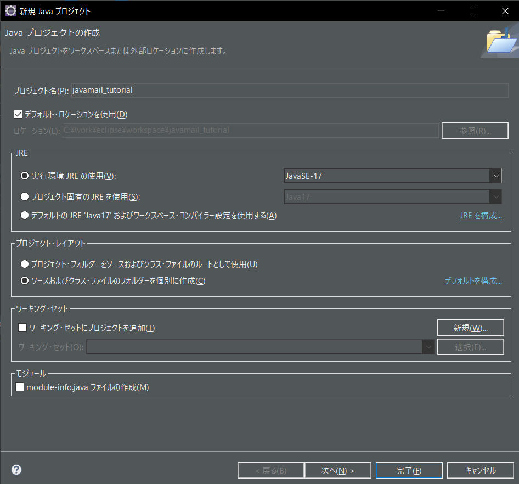Minimize the New Java Project window
519x484 pixels.
[x=441, y=10]
